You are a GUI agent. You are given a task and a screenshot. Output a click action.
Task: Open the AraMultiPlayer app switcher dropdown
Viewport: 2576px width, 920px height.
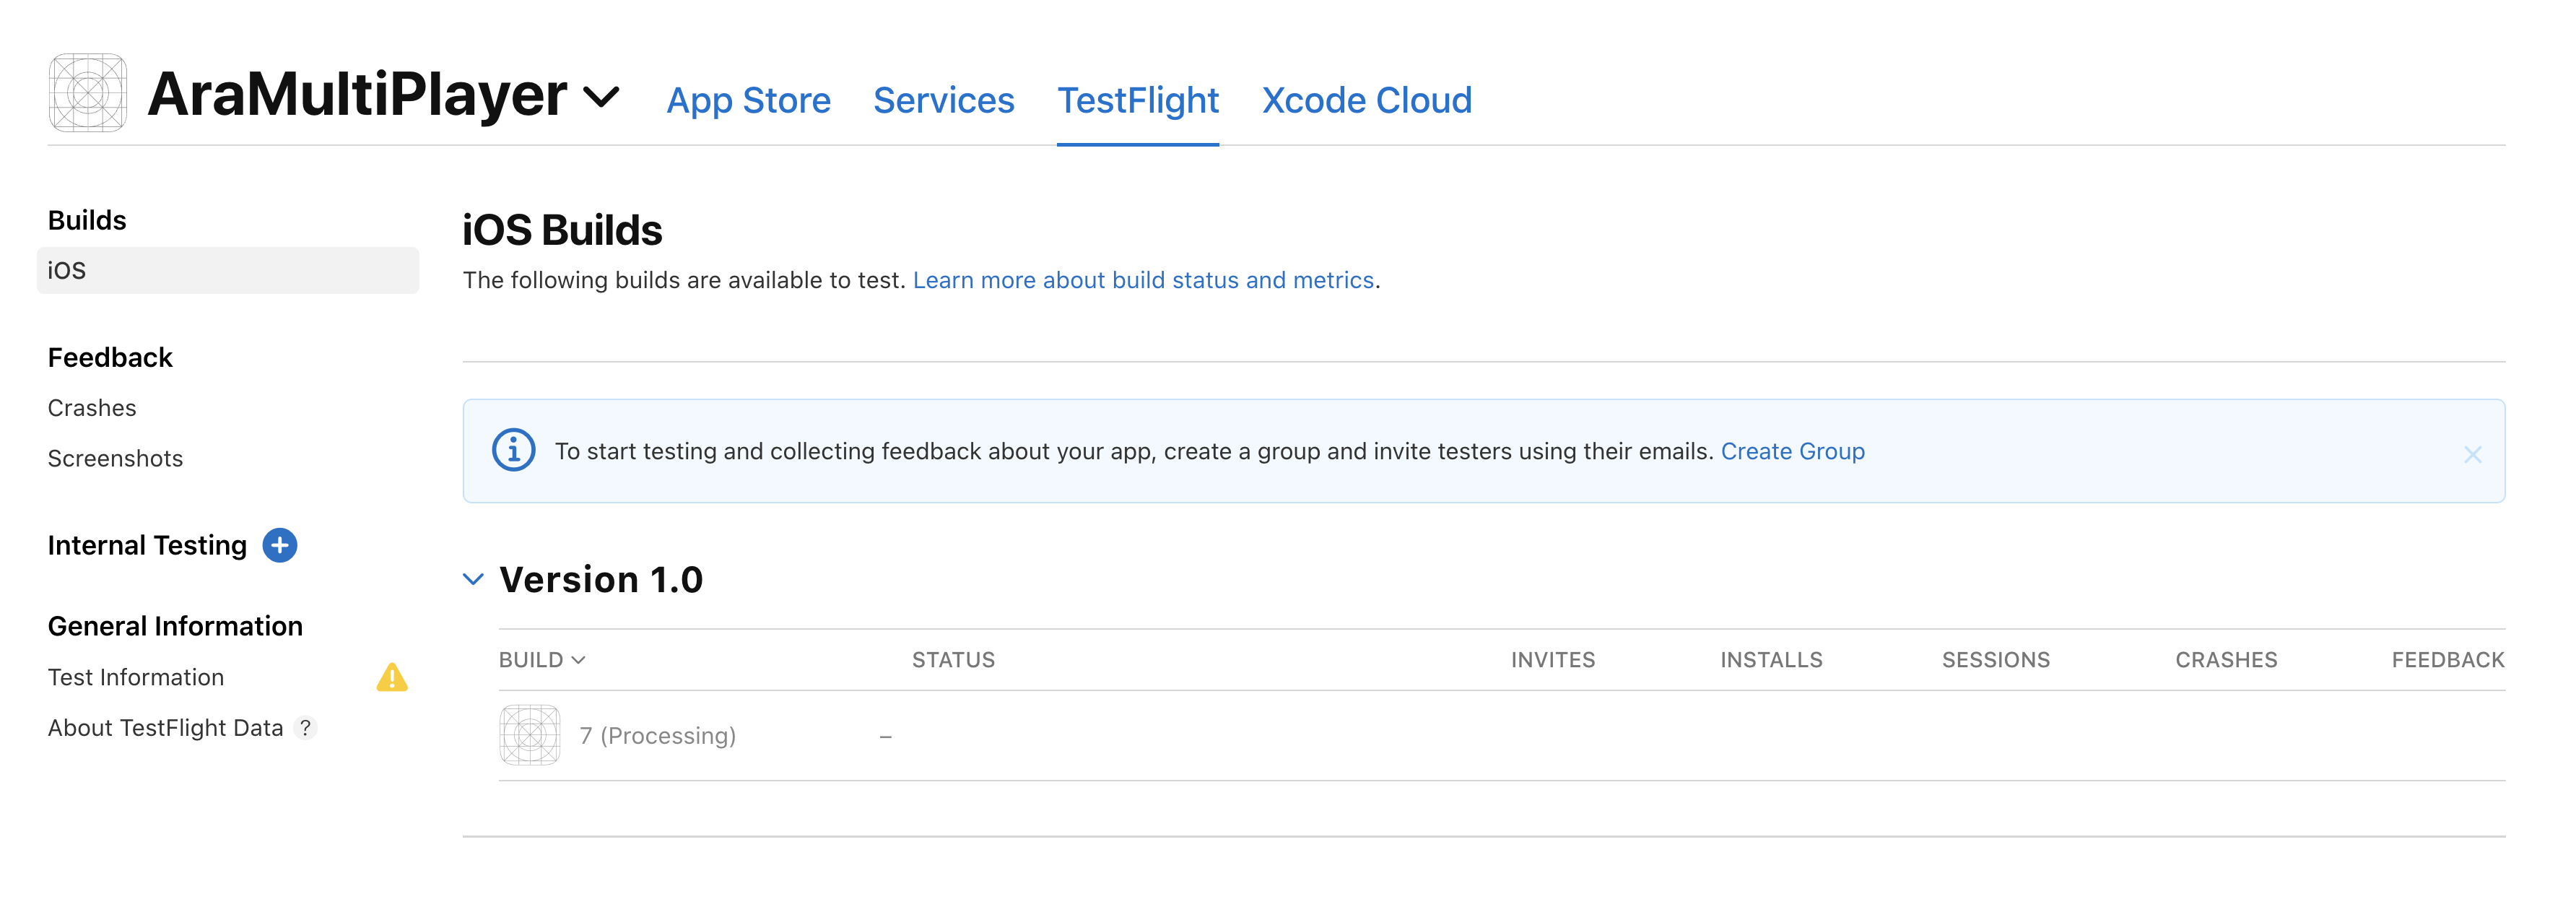601,97
